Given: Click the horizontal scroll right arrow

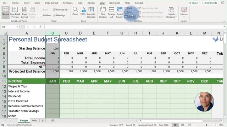Looking at the screenshot, I should pyautogui.click(x=222, y=121).
